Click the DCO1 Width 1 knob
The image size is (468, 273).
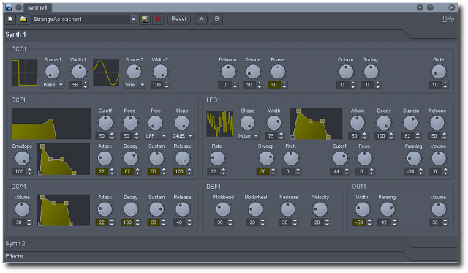pos(79,72)
